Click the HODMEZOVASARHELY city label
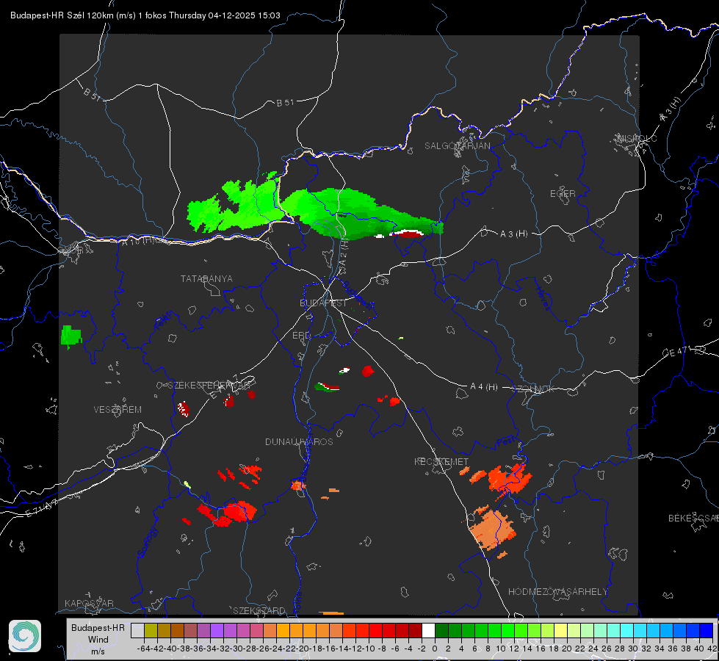 [557, 592]
